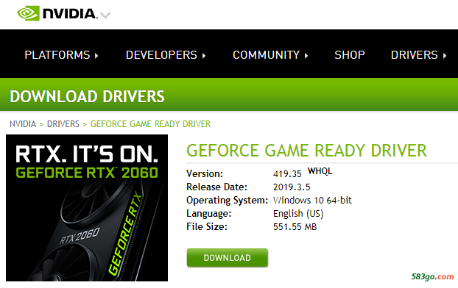Click the GEFORCE GAME READY DRIVER heading

click(x=307, y=151)
